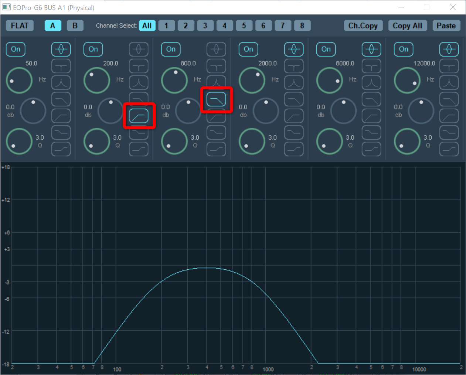Select the peak filter icon on the 50 Hz band
Viewport: 466px width, 375px height.
pos(61,49)
